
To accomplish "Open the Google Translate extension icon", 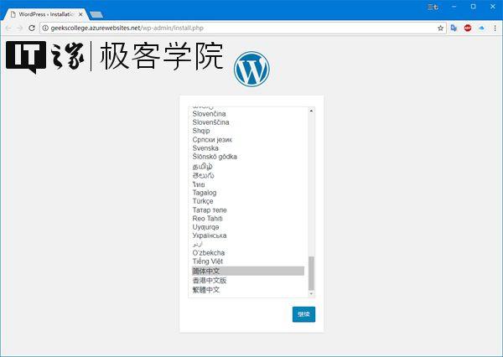I will coord(454,28).
